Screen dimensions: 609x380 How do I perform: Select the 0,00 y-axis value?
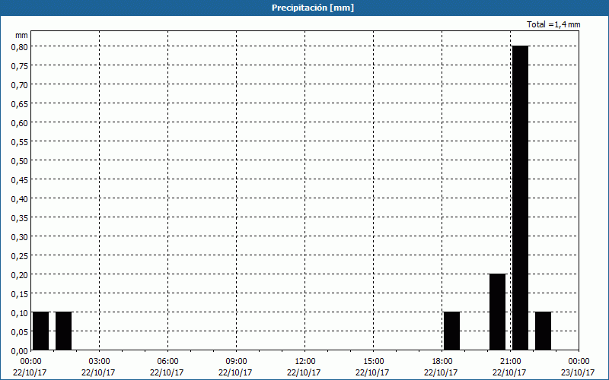click(20, 350)
